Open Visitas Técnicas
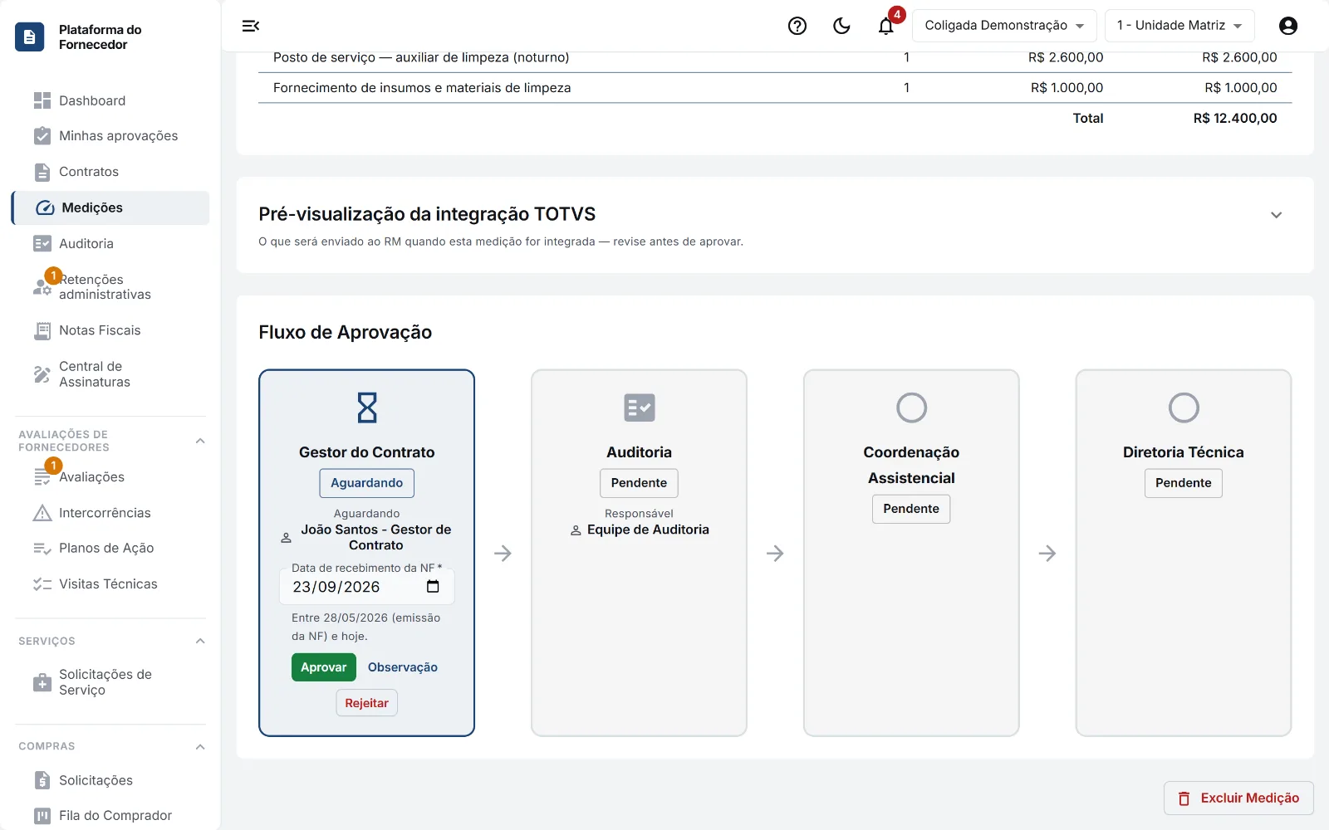This screenshot has width=1329, height=830. [110, 584]
